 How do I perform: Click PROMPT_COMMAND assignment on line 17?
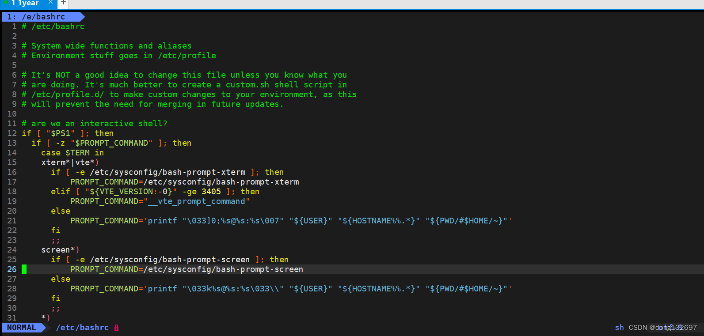pyautogui.click(x=184, y=182)
